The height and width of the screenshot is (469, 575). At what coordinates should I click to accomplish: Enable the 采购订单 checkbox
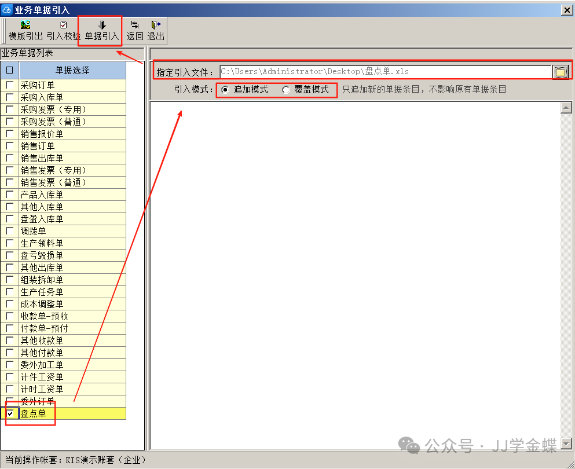pos(10,85)
